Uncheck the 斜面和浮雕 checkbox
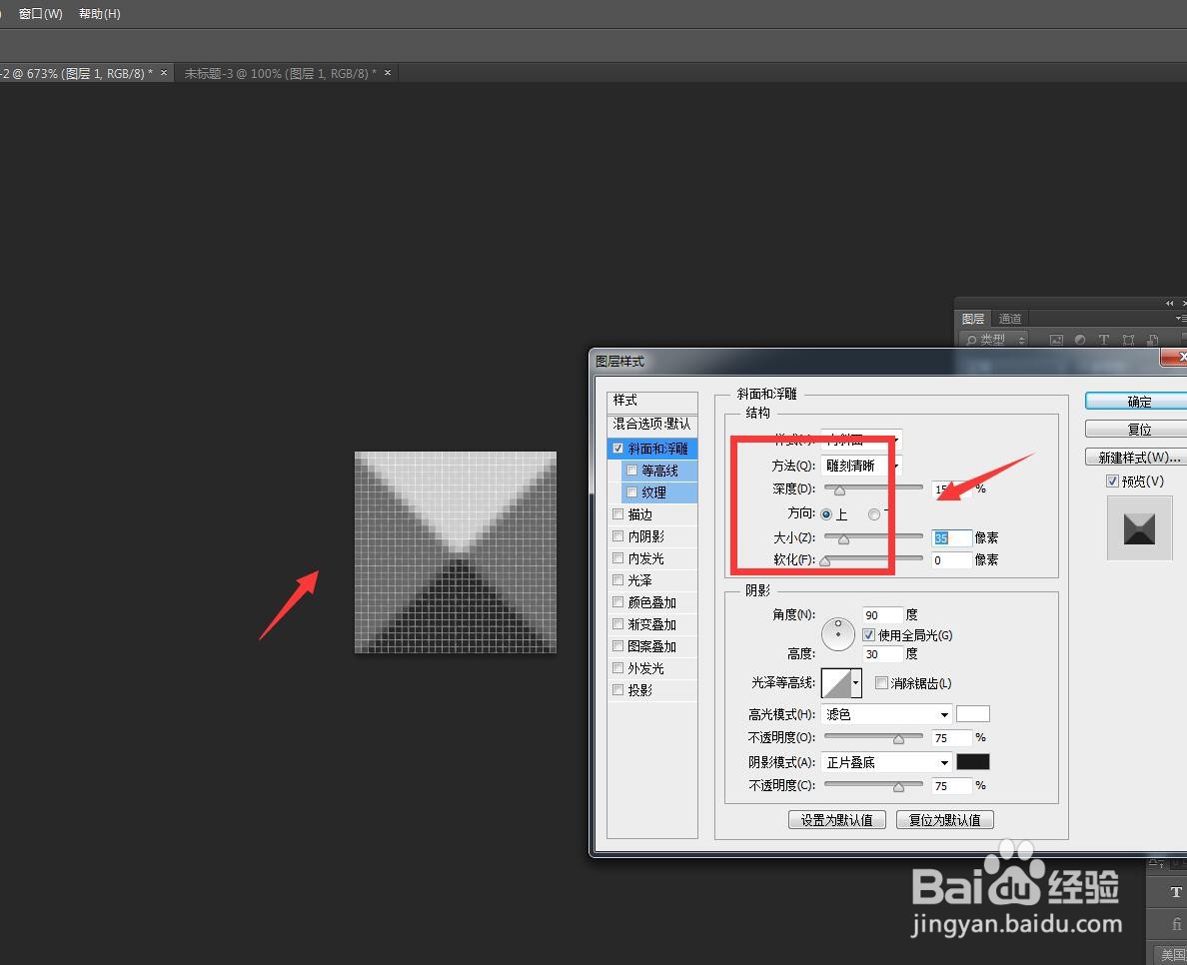The width and height of the screenshot is (1187, 965). point(618,449)
